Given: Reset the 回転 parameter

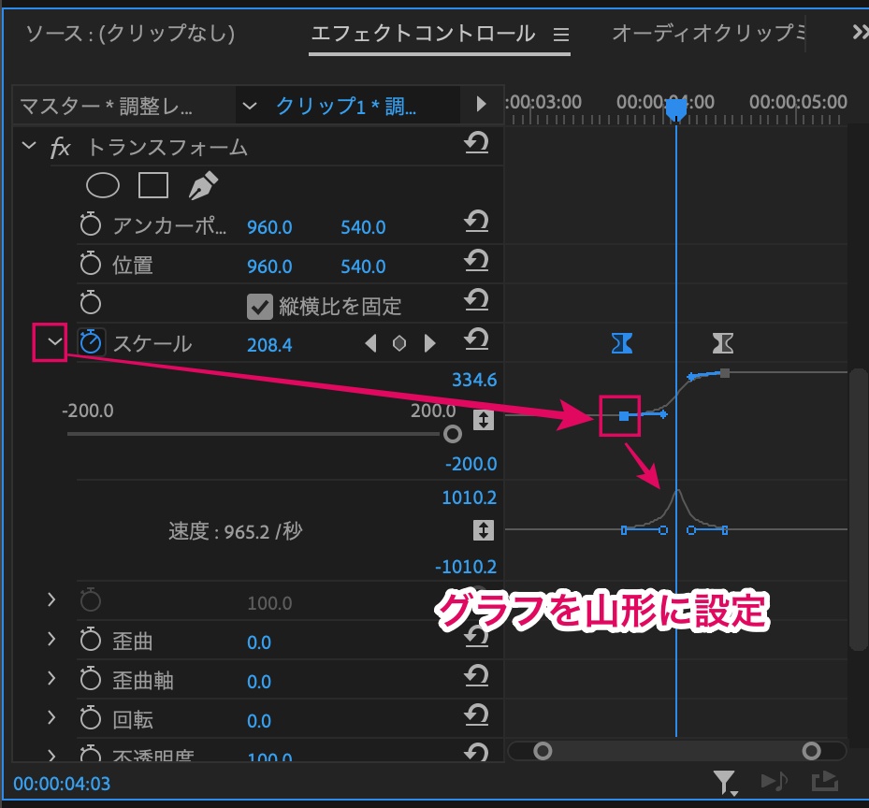Looking at the screenshot, I should [477, 715].
